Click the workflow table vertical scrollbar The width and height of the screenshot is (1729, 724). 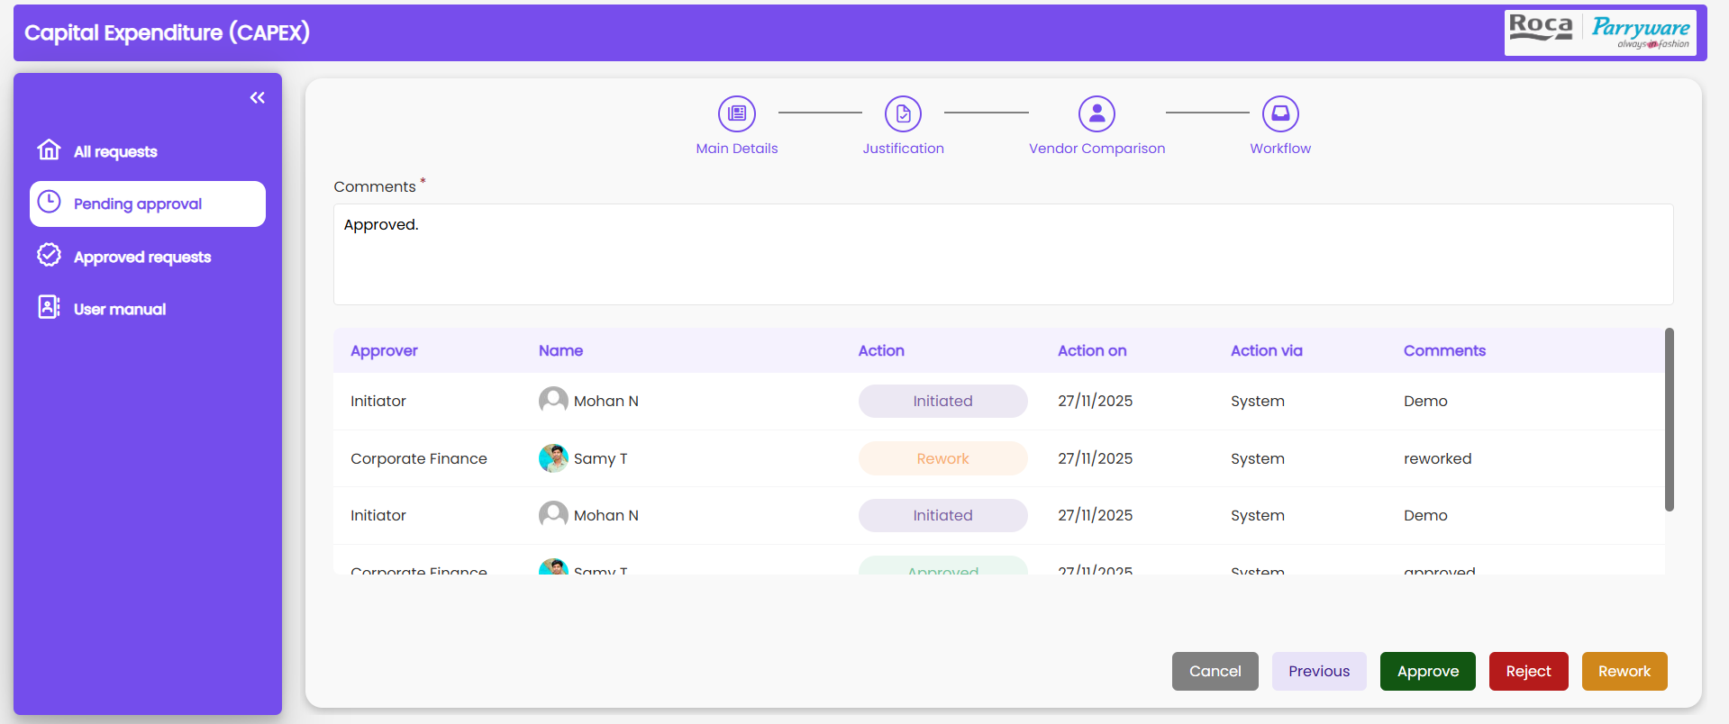tap(1669, 420)
